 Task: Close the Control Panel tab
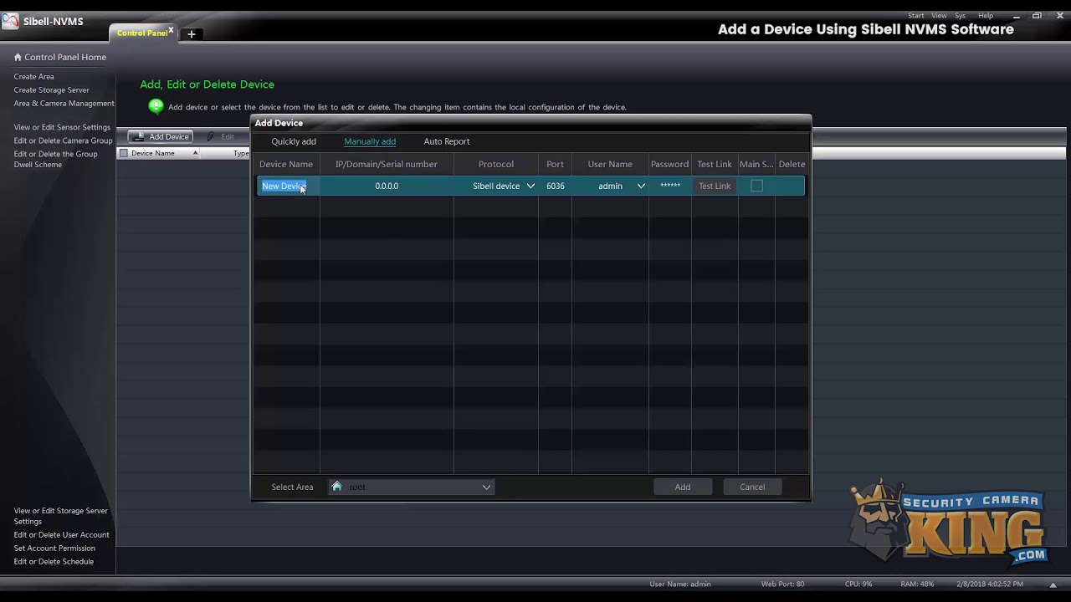tap(171, 30)
